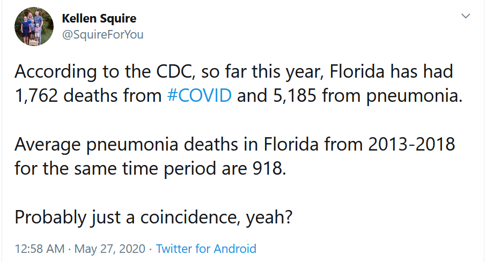Viewport: 486px width, 262px height.
Task: Expand the tweet options chevron
Action: click(466, 16)
